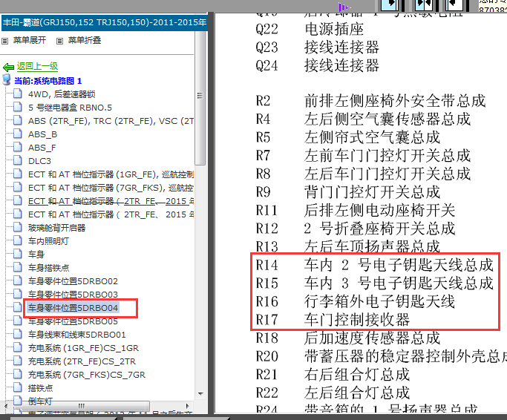Click the left arrow of the horizontal scrollbar
This screenshot has width=507, height=420.
click(x=5, y=405)
